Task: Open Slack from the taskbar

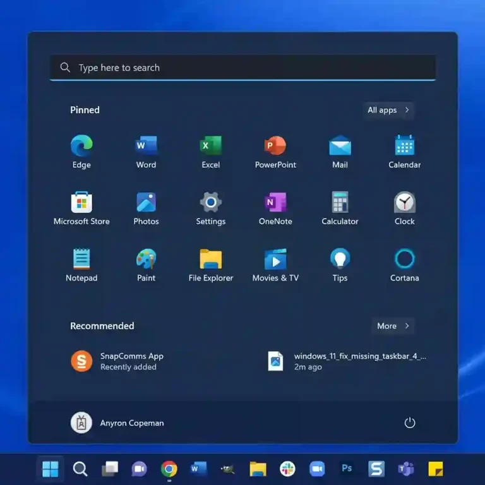Action: coord(287,469)
